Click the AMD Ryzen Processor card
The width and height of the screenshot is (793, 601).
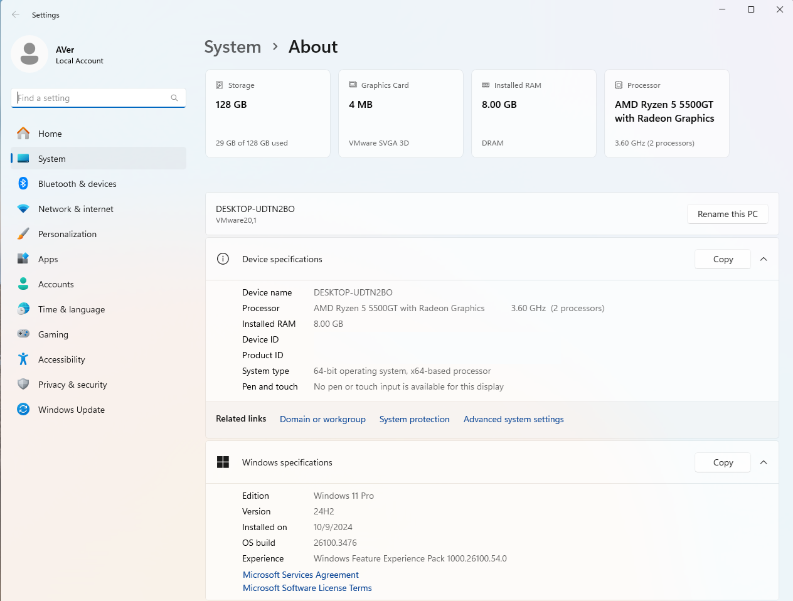[667, 114]
